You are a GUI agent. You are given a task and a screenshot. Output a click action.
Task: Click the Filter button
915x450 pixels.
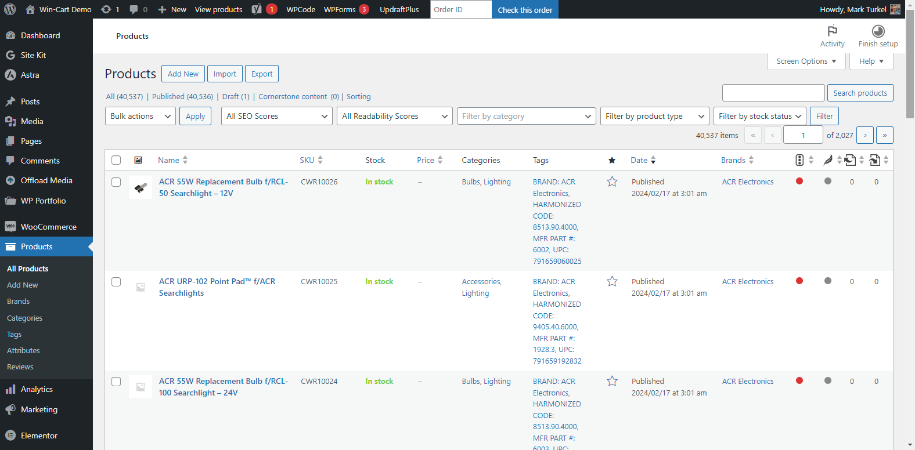point(824,116)
